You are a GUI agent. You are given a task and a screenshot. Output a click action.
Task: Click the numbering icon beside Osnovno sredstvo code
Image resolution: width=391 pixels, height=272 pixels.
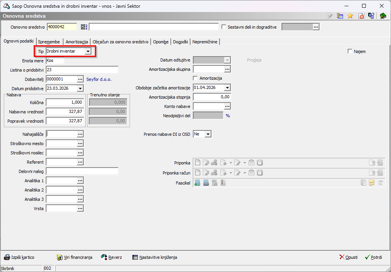tap(84, 27)
